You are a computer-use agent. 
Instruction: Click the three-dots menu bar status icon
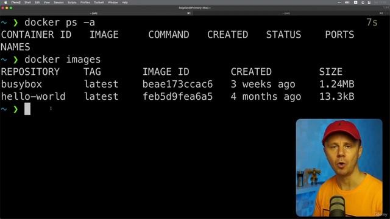click(x=339, y=2)
